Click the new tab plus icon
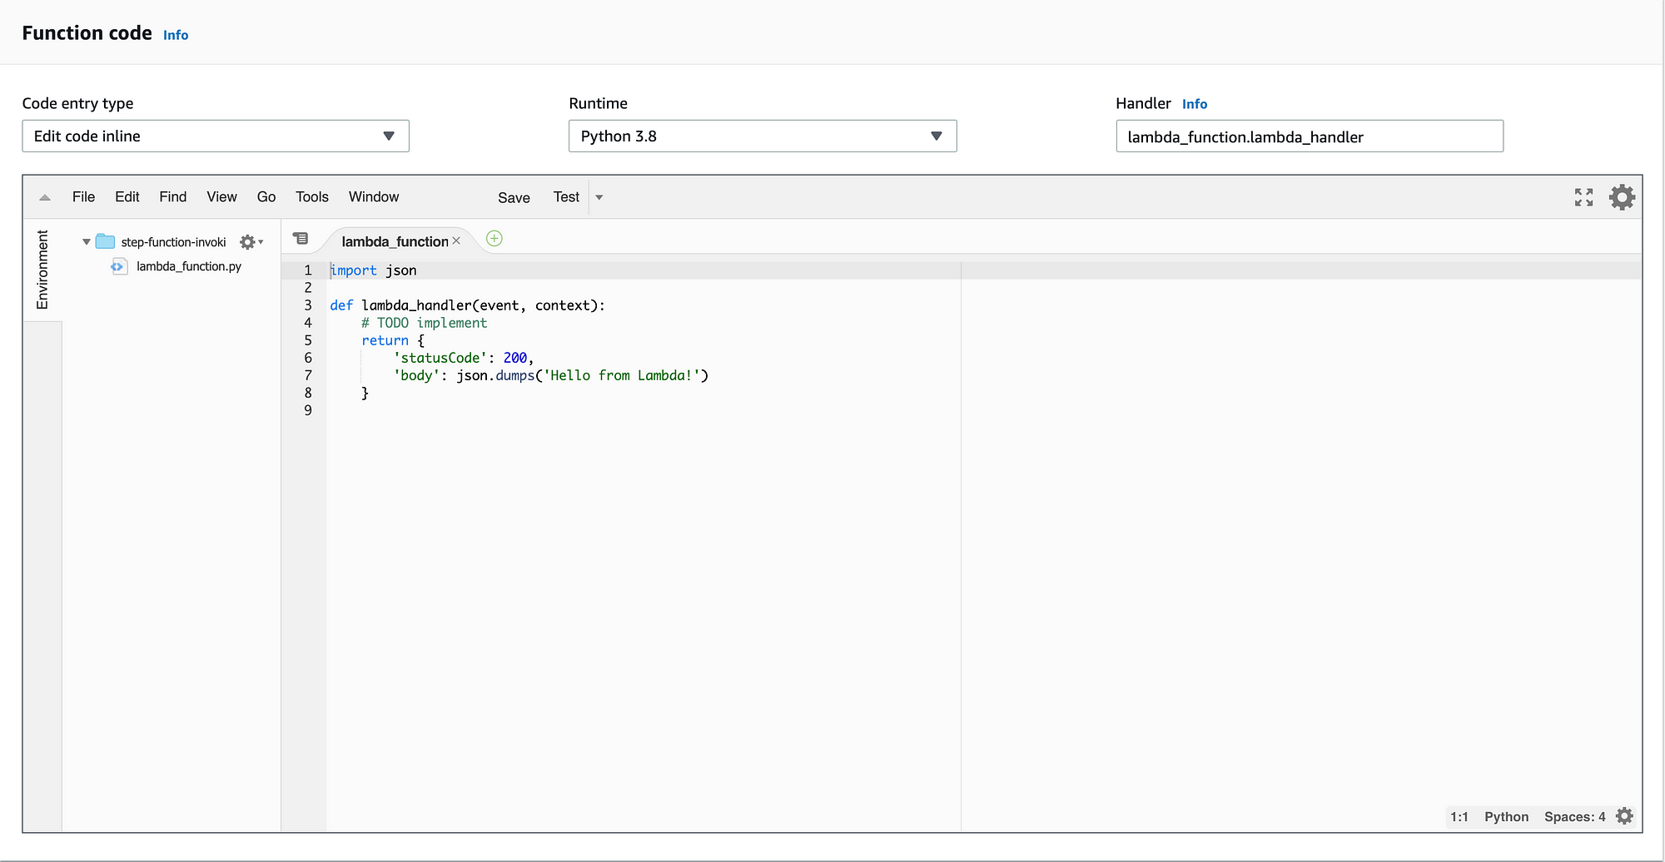The image size is (1665, 862). (494, 239)
